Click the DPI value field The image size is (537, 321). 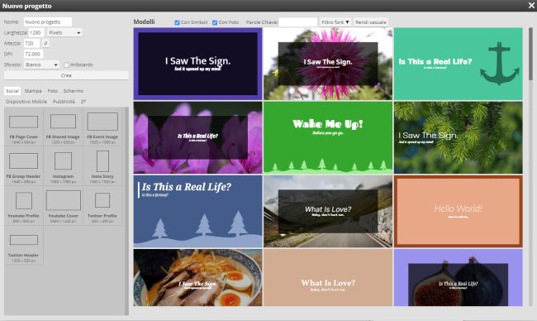pyautogui.click(x=33, y=54)
